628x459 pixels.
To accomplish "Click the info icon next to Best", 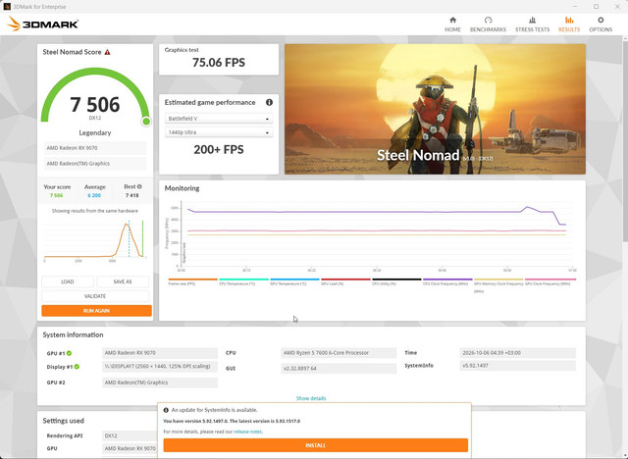I will pos(139,186).
